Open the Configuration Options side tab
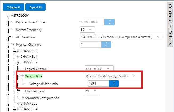Image resolution: width=174 pixels, height=112 pixels. coord(170,24)
